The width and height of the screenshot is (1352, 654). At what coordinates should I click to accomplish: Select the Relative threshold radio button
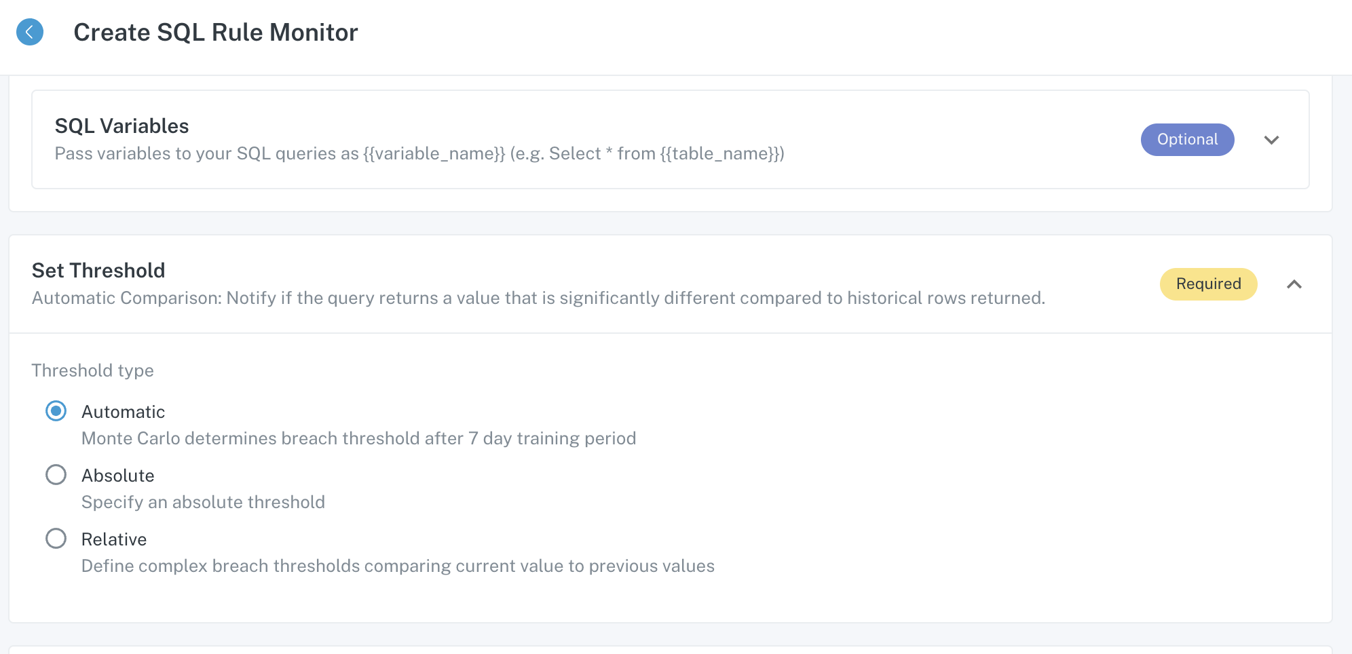click(x=56, y=539)
